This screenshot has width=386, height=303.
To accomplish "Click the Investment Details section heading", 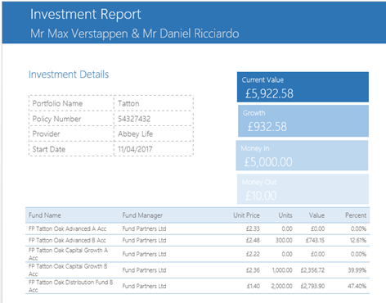I will 69,75.
